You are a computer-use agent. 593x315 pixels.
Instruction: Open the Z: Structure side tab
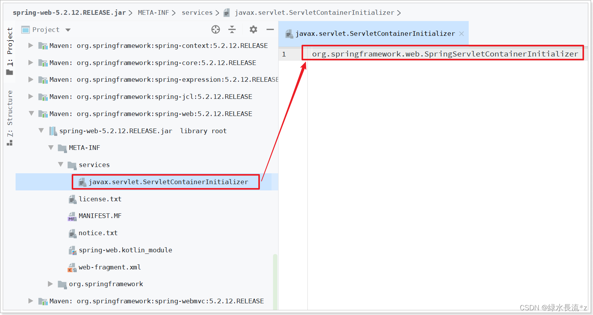tap(10, 118)
